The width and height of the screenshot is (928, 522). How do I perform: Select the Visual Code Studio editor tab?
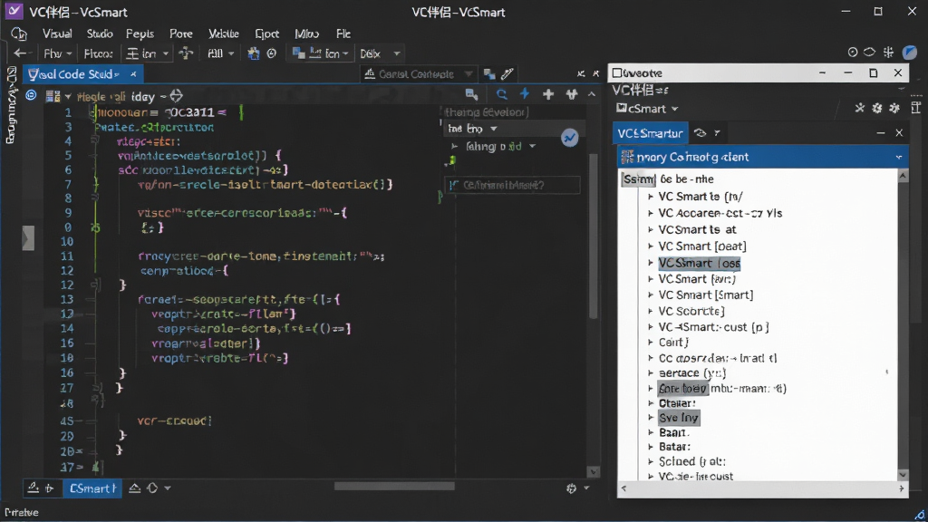pyautogui.click(x=74, y=74)
